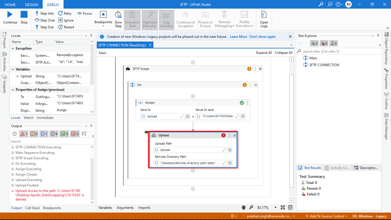Switch to the DESIGN ribbon tab

pos(31,4)
